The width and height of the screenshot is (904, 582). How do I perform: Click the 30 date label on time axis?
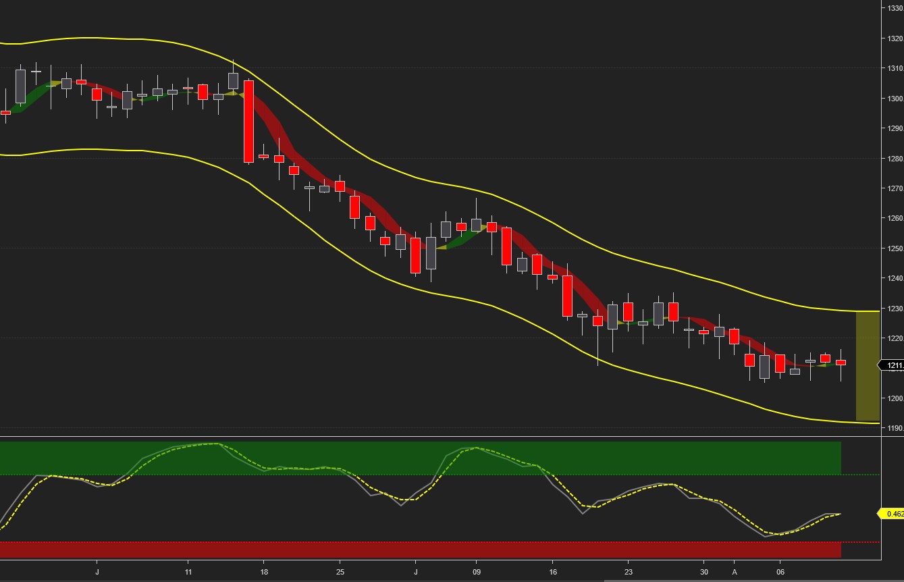pos(705,571)
